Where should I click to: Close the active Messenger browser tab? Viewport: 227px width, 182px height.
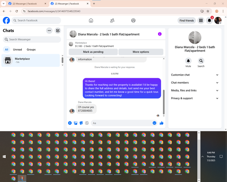88,4
